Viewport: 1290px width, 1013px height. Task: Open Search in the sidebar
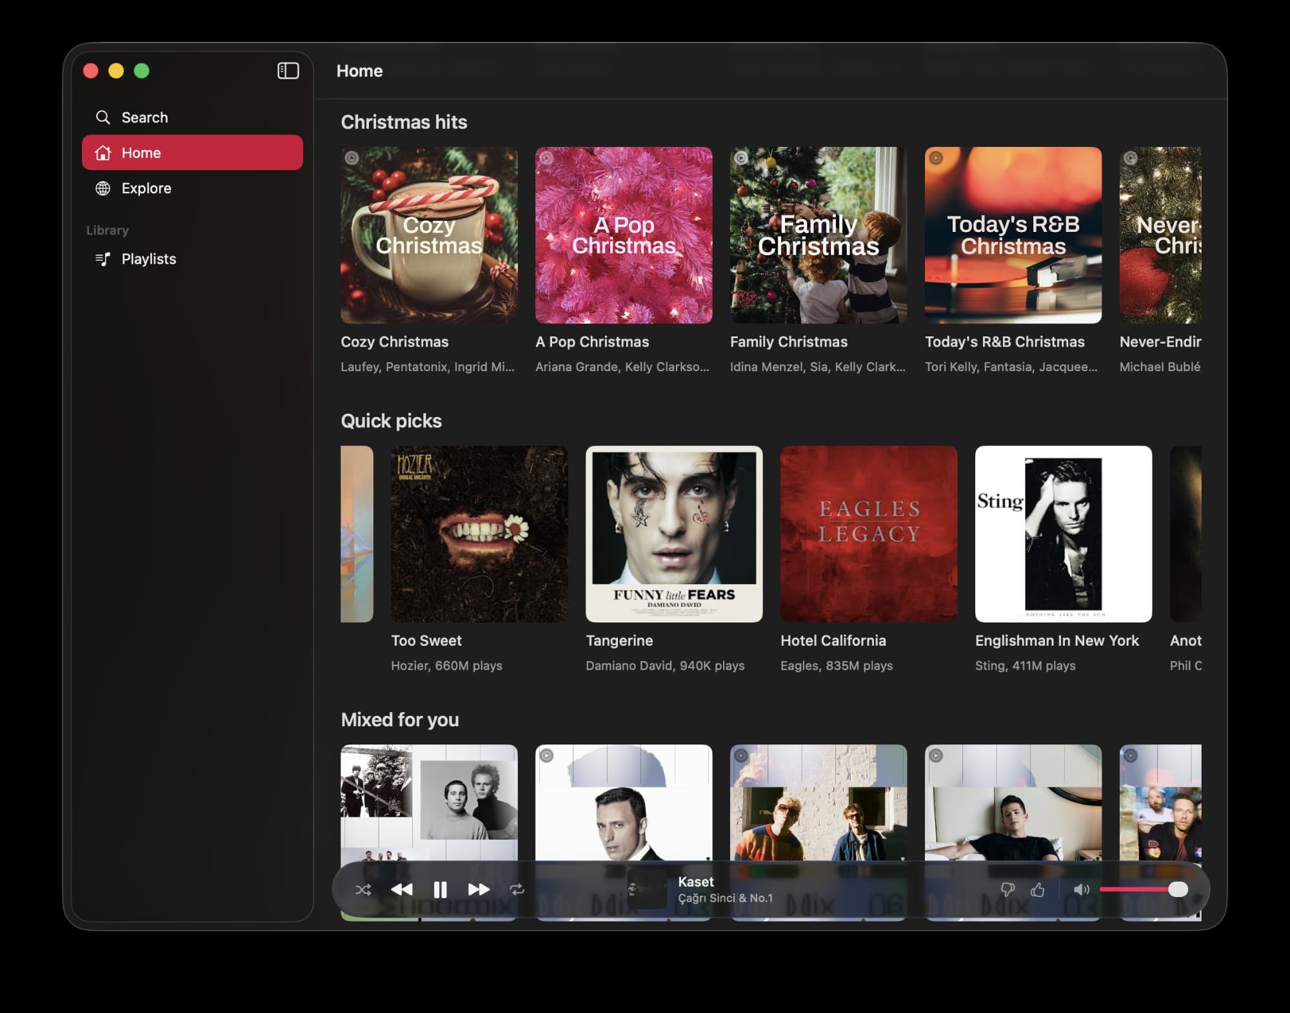pyautogui.click(x=144, y=117)
